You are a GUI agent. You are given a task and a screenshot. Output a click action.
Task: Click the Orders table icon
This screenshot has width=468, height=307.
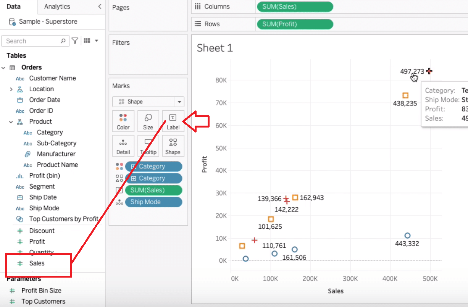tap(12, 68)
